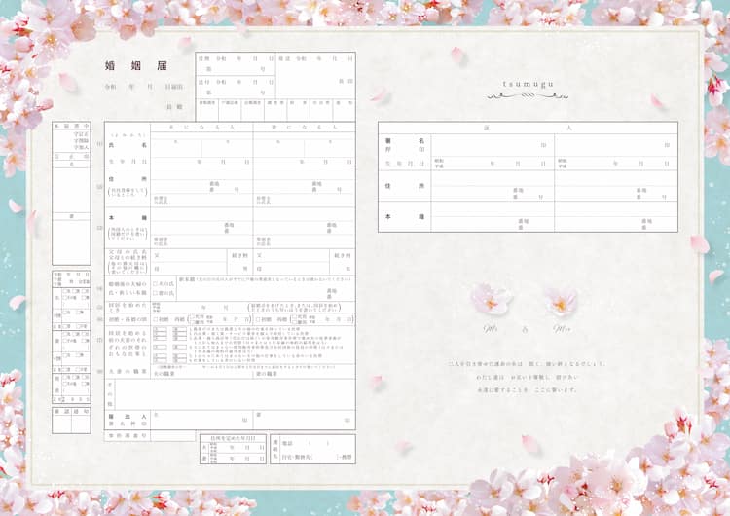The image size is (730, 516).
Task: Click the 氏名 row label
Action: coord(128,145)
